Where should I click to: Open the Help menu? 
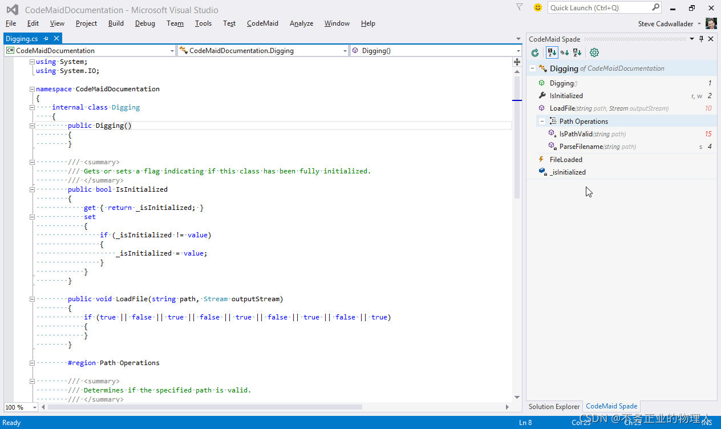click(368, 23)
